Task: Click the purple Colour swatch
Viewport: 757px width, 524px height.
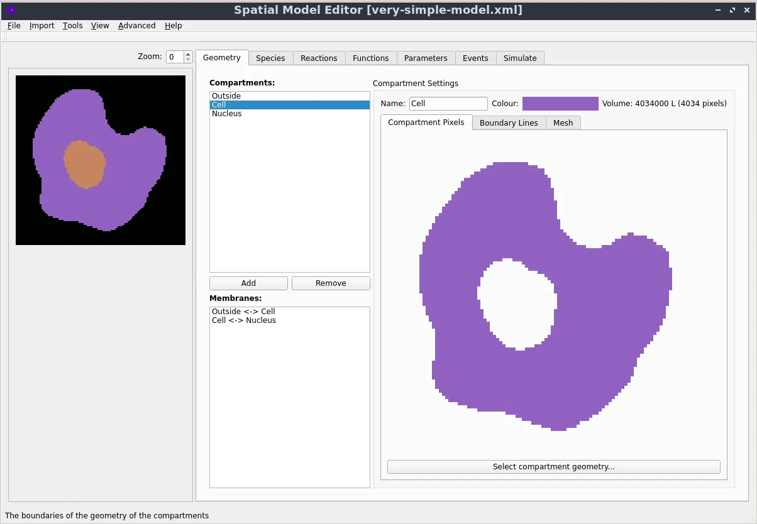Action: pyautogui.click(x=560, y=104)
